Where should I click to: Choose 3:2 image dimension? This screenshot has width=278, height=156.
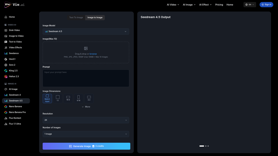[89, 98]
